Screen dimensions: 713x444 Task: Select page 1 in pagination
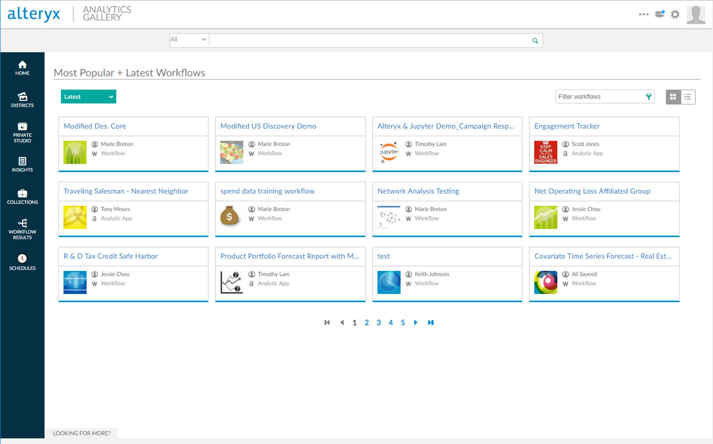pyautogui.click(x=354, y=323)
